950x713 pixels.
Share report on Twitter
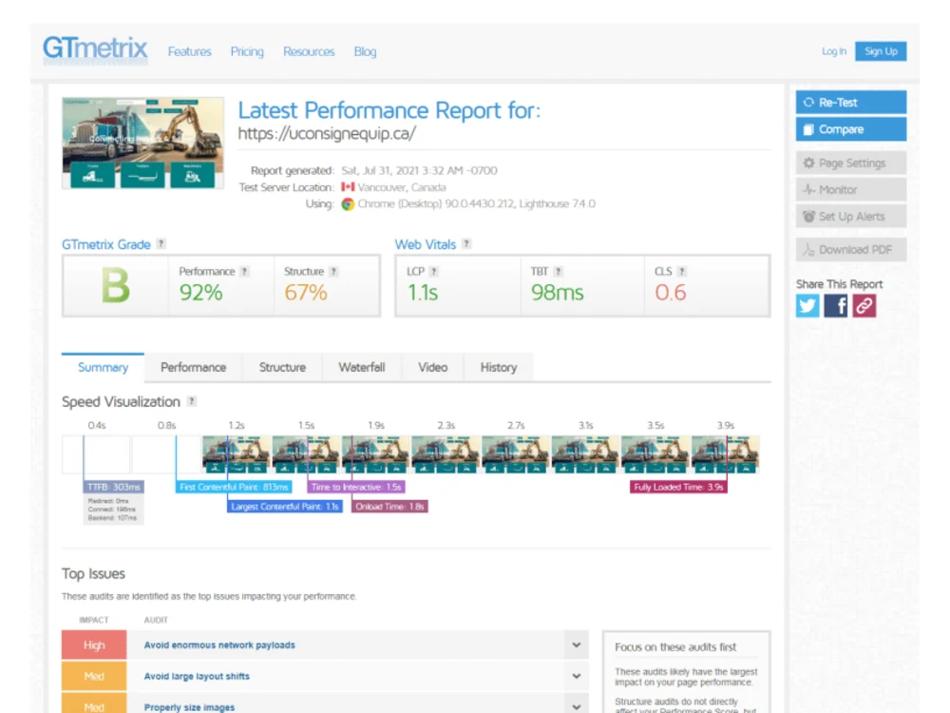807,305
